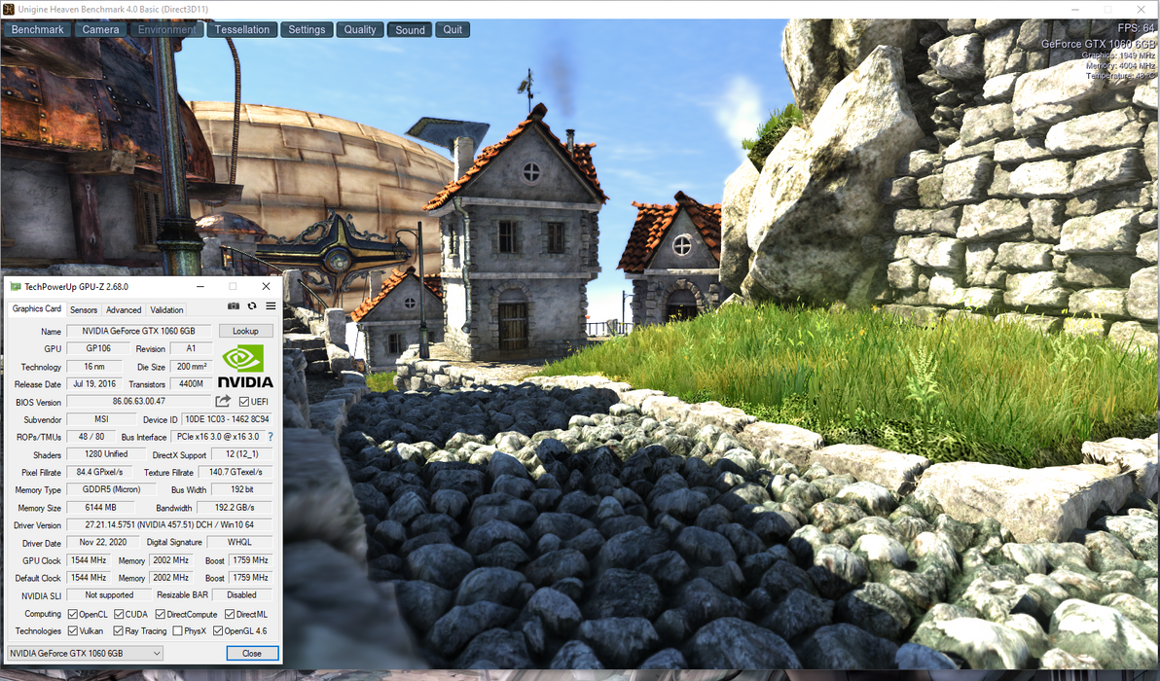The image size is (1160, 681).
Task: Click the Bus Interface question mark
Action: [x=270, y=436]
